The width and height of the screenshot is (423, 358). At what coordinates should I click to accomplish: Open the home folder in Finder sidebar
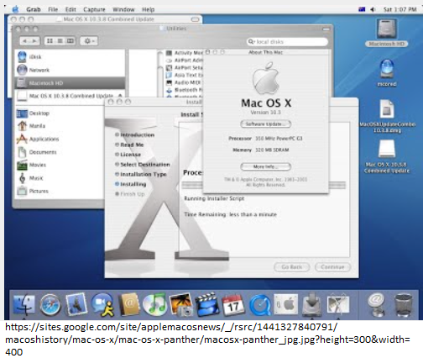pyautogui.click(x=60, y=126)
